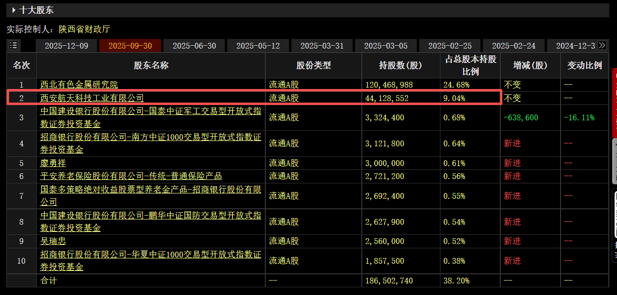Click shareholder 廖勇祥 name link

[x=53, y=163]
